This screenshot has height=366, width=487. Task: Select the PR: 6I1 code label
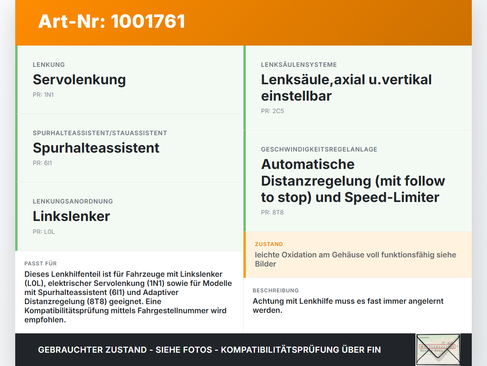coord(42,163)
